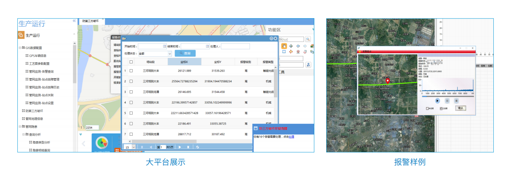Go to next page of alarm table
Screen dimensions: 516x179
[x=180, y=147]
